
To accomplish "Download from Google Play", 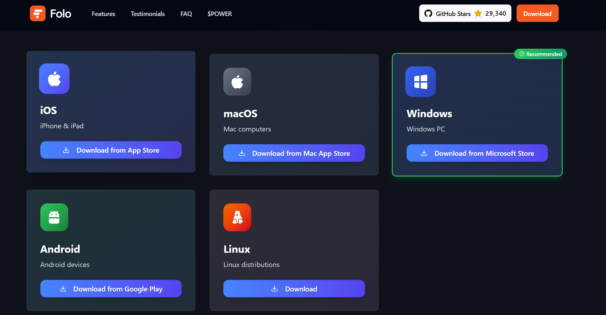I will pos(111,289).
